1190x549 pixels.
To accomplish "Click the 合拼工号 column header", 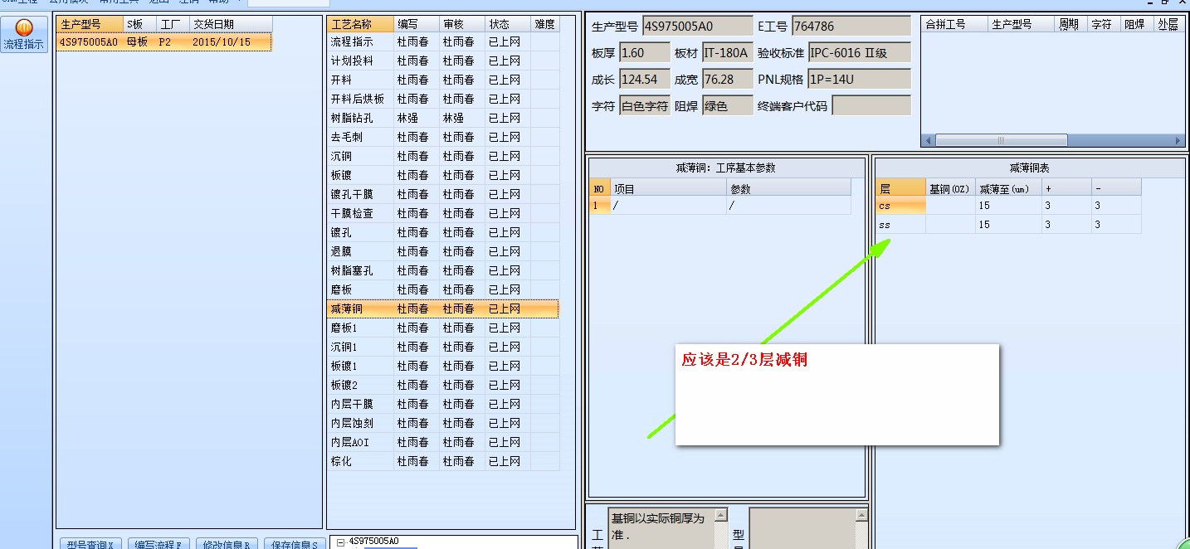I will point(954,24).
